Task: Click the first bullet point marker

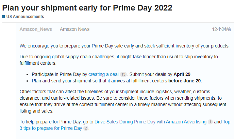Action: (x=27, y=75)
